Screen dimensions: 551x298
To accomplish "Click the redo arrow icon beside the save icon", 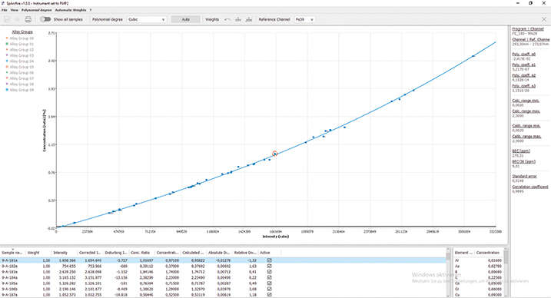I will coord(17,19).
